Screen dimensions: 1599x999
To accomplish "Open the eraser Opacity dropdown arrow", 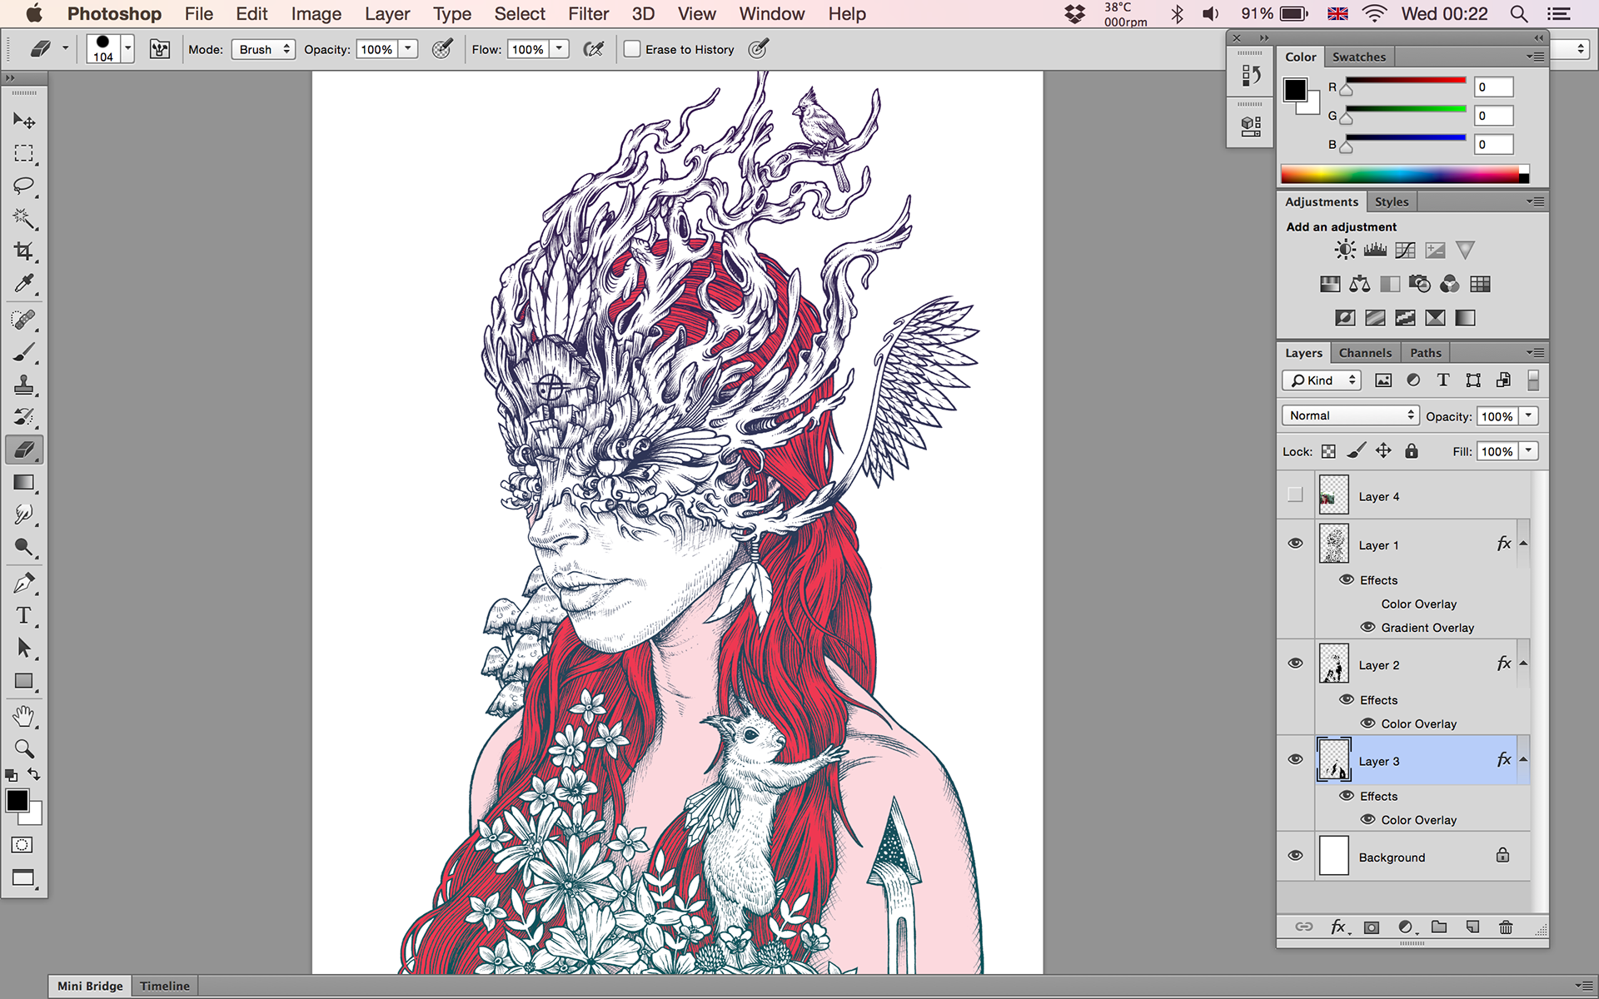I will point(408,49).
